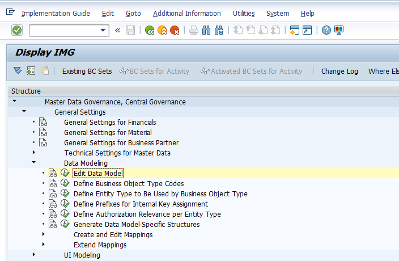Click the green Back icon
The image size is (399, 261).
(x=150, y=30)
